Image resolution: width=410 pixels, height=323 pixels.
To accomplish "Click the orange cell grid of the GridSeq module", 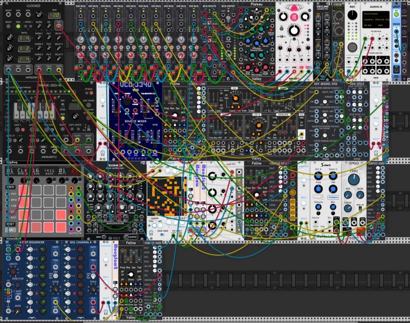I will click(x=167, y=196).
